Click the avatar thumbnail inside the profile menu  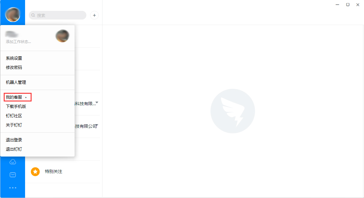point(62,36)
